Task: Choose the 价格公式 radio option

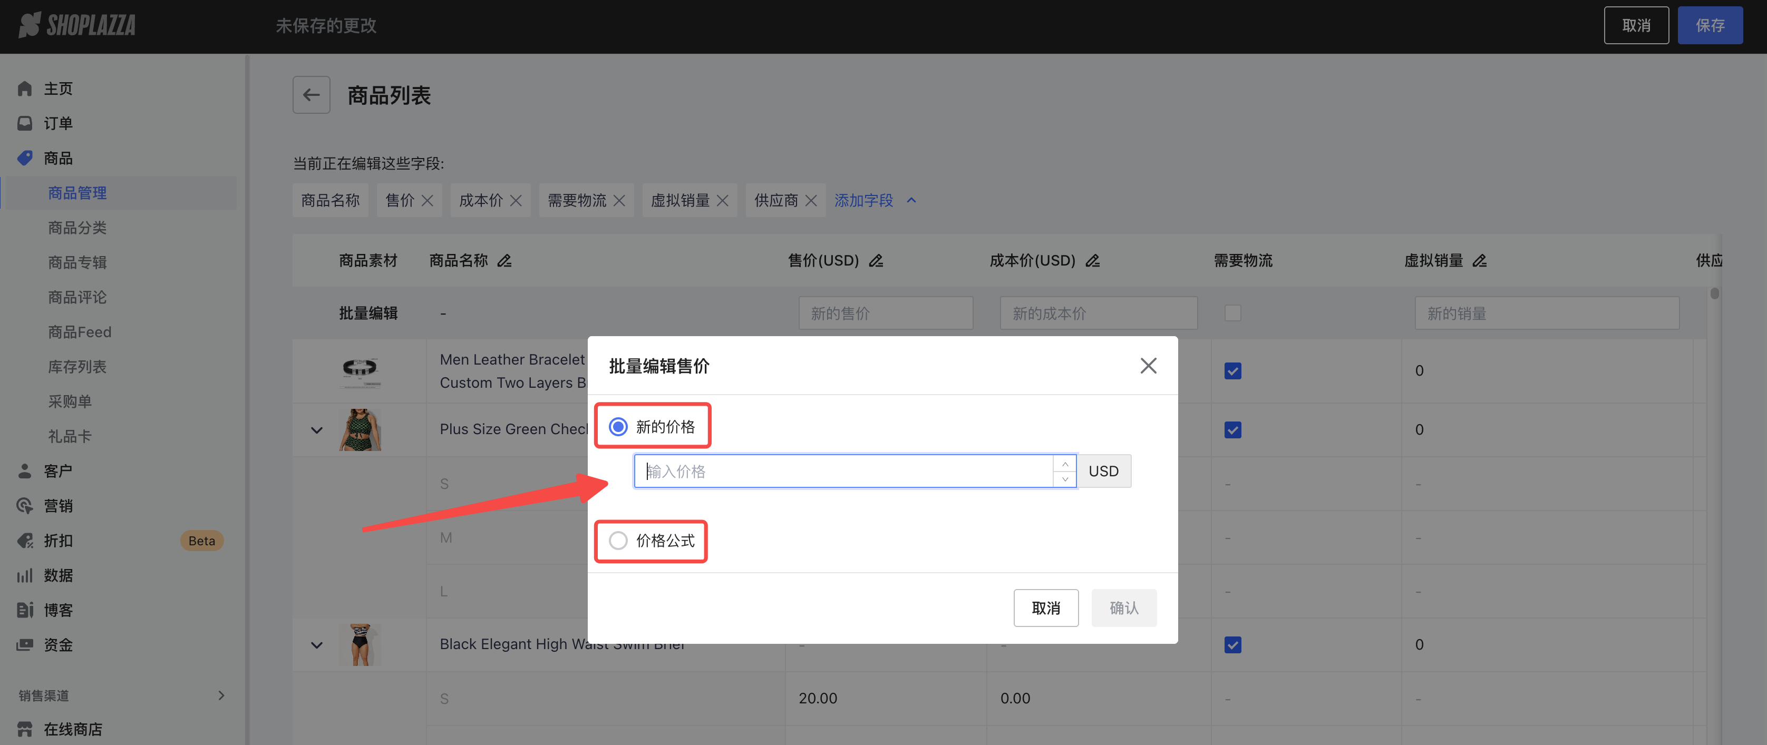Action: [617, 541]
